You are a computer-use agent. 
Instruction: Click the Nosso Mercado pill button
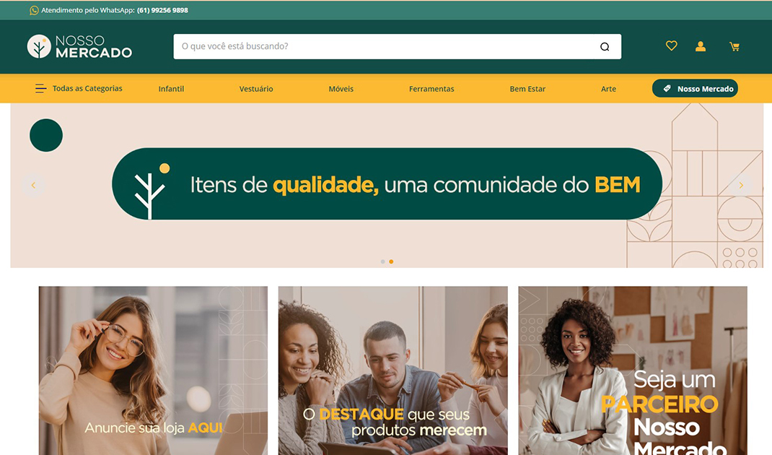pos(695,88)
